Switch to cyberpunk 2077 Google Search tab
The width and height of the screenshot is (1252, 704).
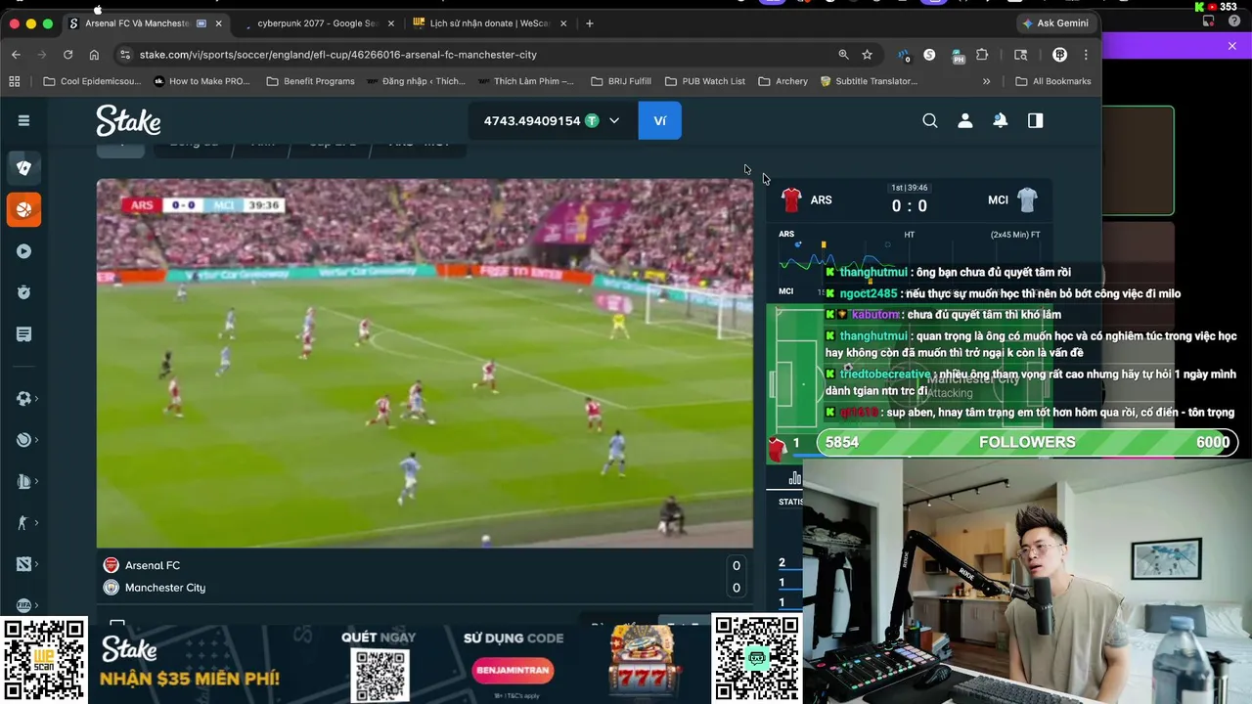(317, 23)
